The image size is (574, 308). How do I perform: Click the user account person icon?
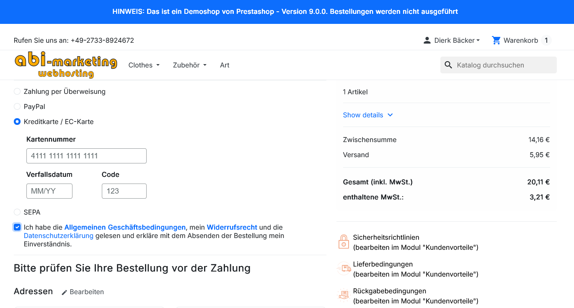[427, 40]
